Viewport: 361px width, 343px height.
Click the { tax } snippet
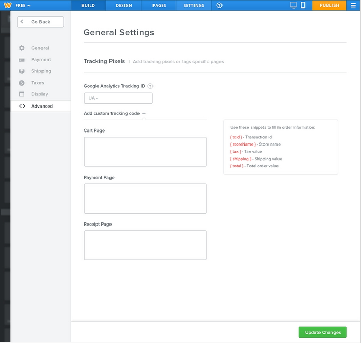point(235,152)
